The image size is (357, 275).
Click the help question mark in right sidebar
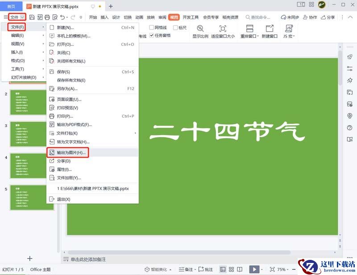coord(350,128)
